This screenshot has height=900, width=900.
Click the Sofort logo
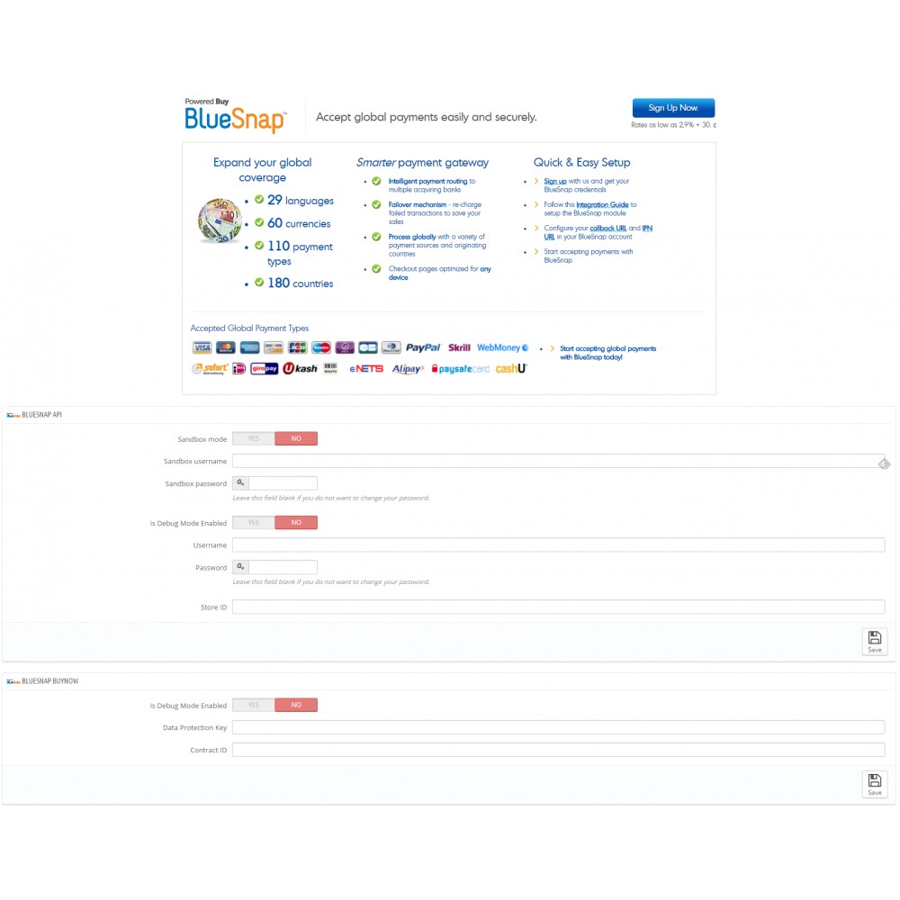(210, 368)
